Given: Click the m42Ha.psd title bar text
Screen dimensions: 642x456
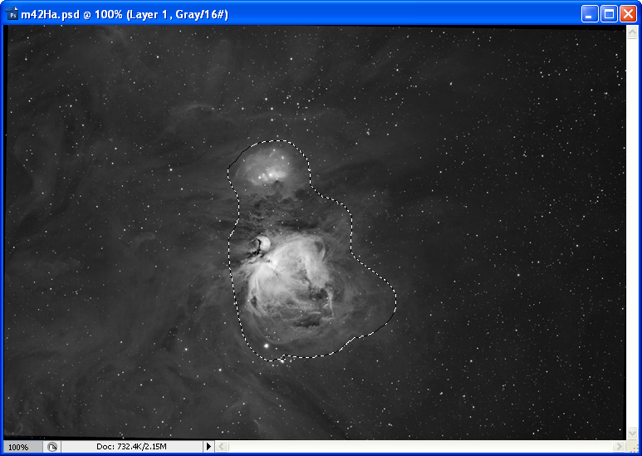Looking at the screenshot, I should pos(125,15).
